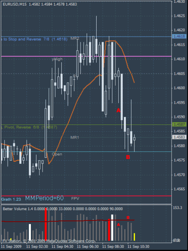Click the 153.3 volume scale value

[178, 208]
